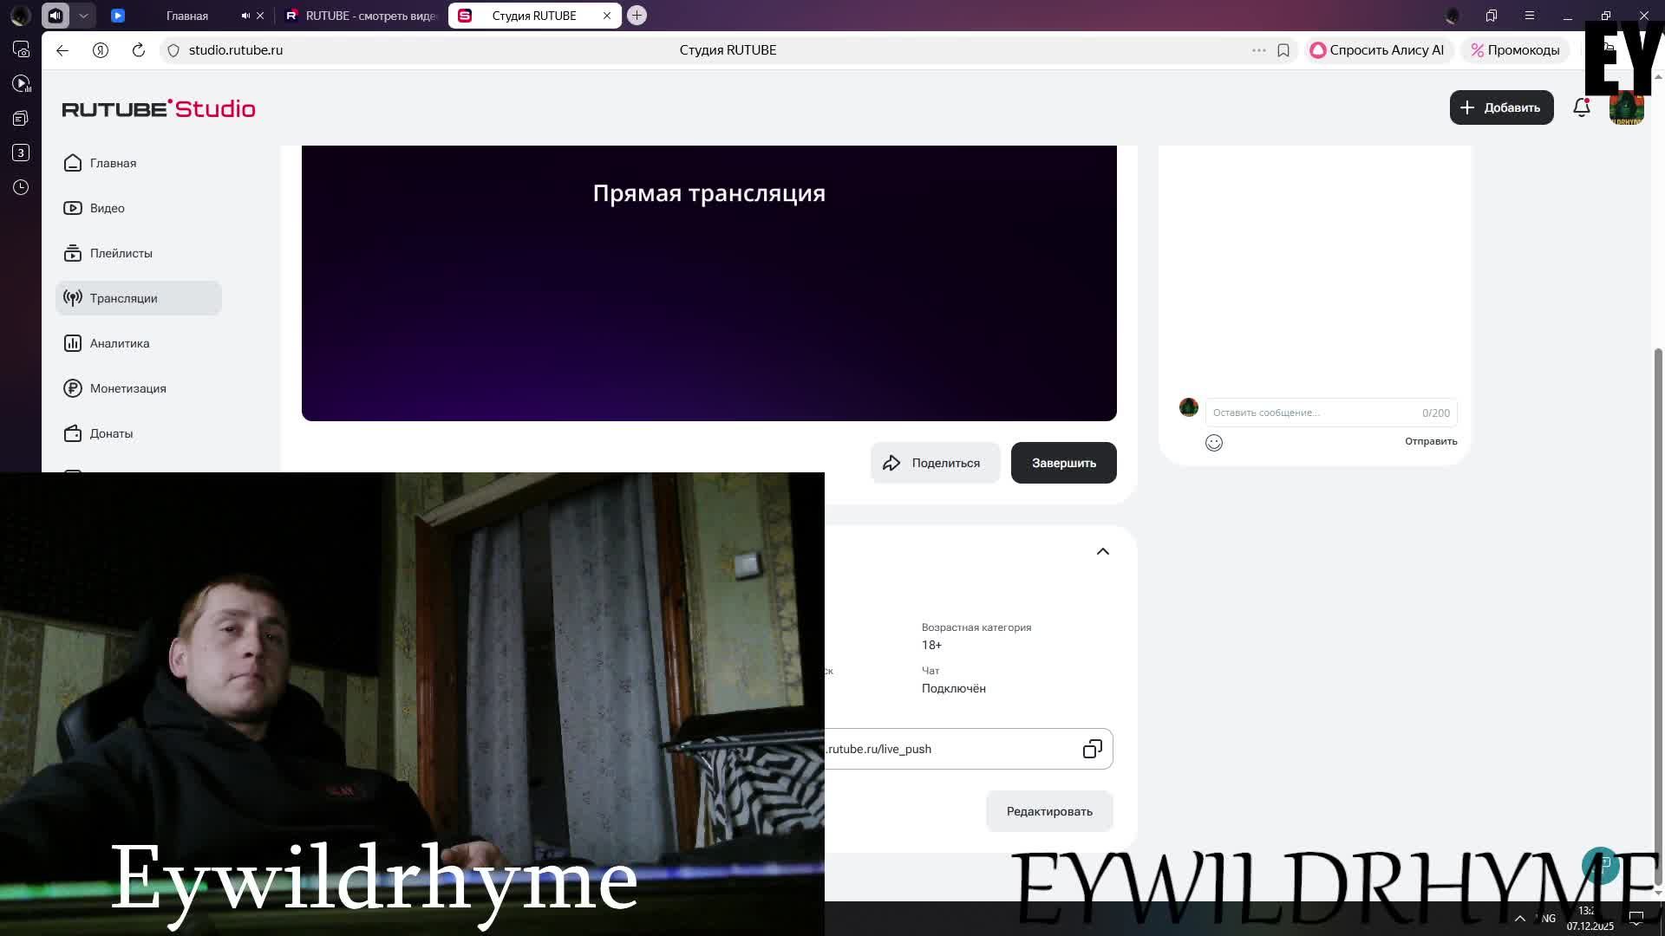
Task: Bookmark this page in address bar
Action: pyautogui.click(x=1283, y=50)
